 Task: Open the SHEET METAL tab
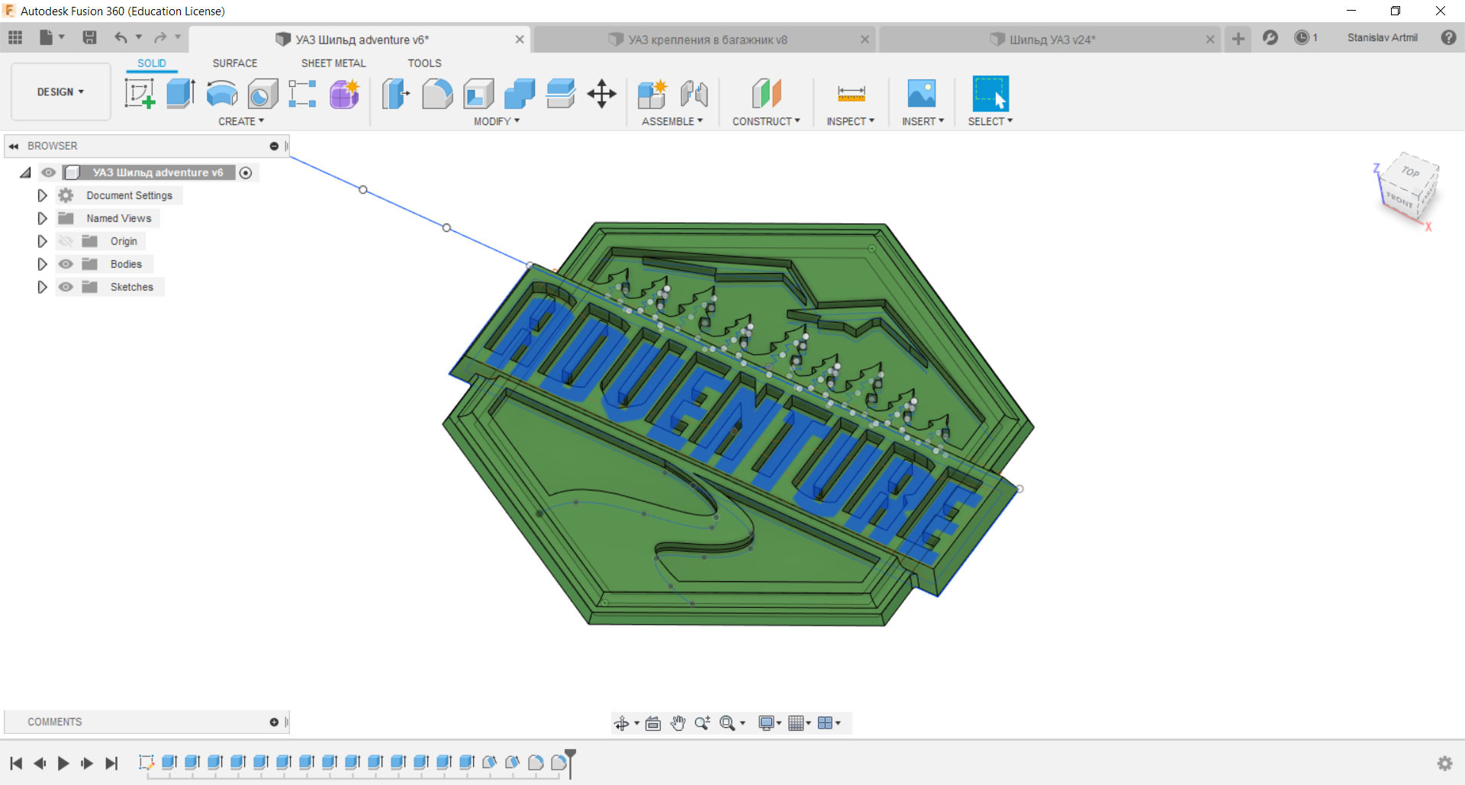[x=333, y=63]
